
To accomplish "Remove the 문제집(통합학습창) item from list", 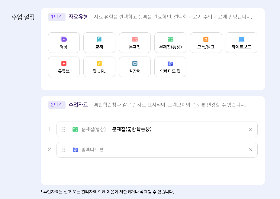I will point(250,129).
